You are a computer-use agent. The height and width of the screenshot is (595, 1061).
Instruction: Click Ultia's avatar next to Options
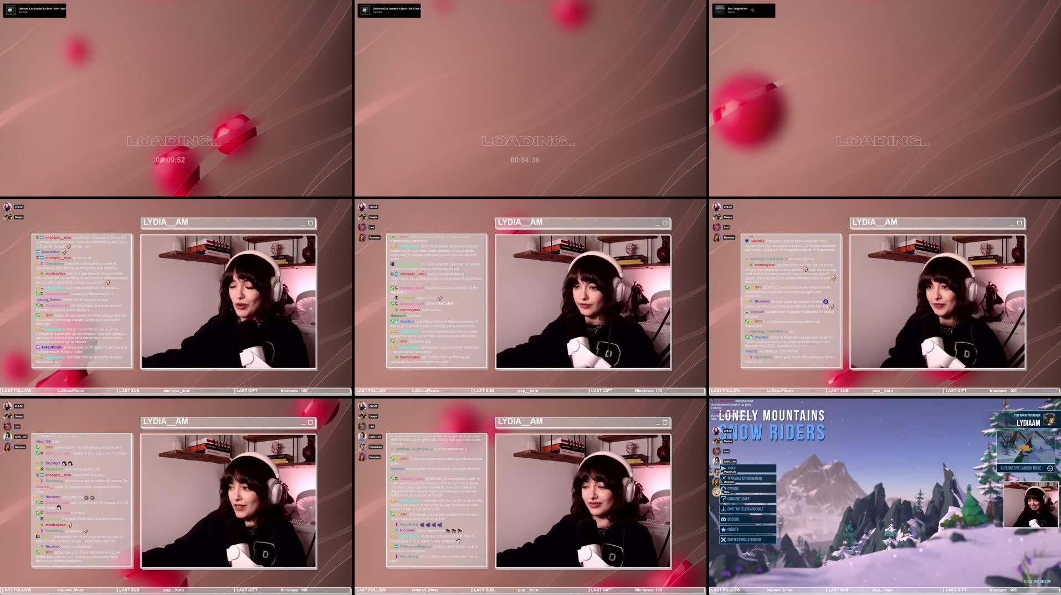pos(716,492)
